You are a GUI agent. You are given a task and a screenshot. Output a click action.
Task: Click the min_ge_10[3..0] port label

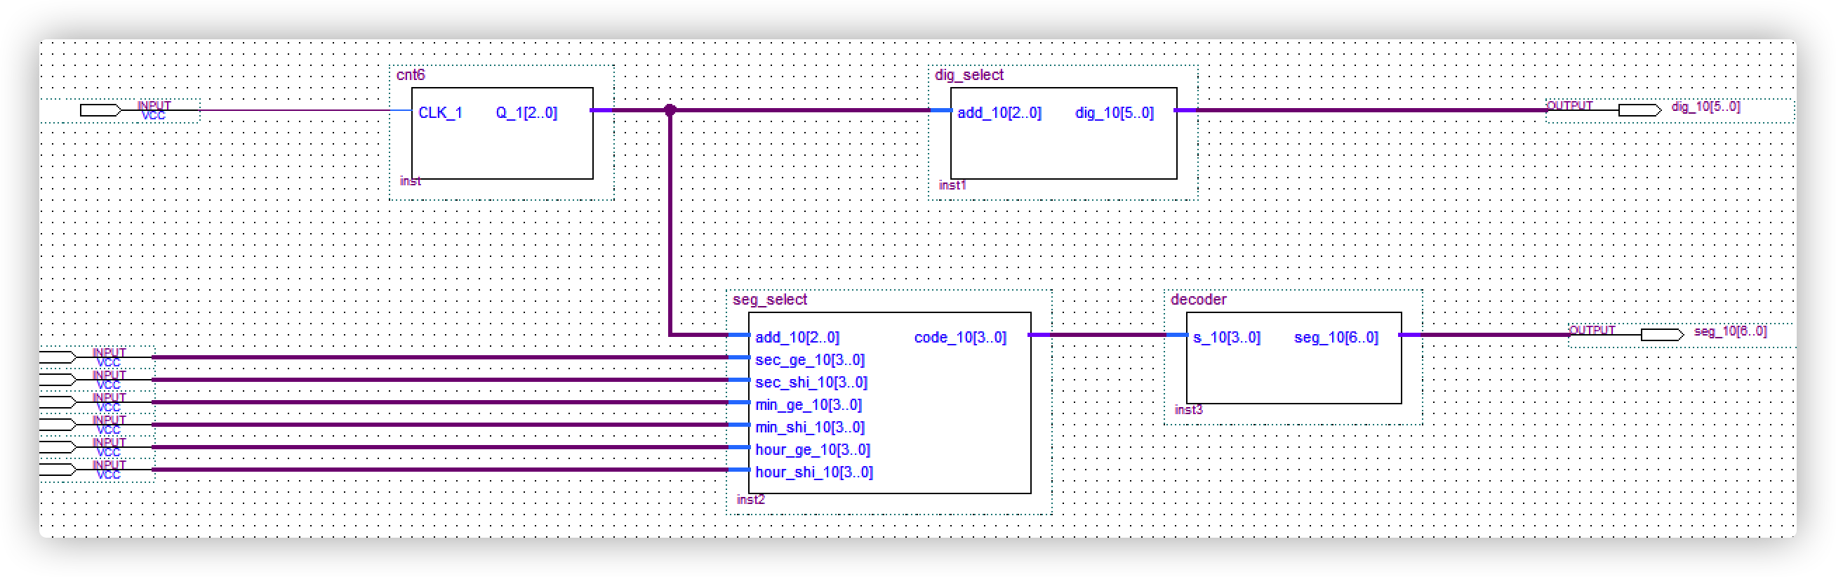[809, 405]
